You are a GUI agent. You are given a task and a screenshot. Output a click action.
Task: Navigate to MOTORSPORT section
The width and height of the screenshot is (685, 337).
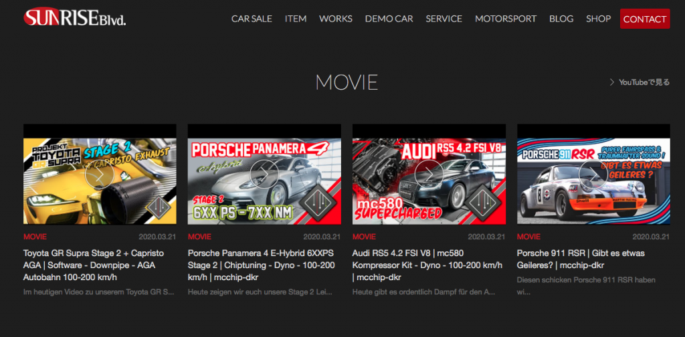click(x=506, y=19)
